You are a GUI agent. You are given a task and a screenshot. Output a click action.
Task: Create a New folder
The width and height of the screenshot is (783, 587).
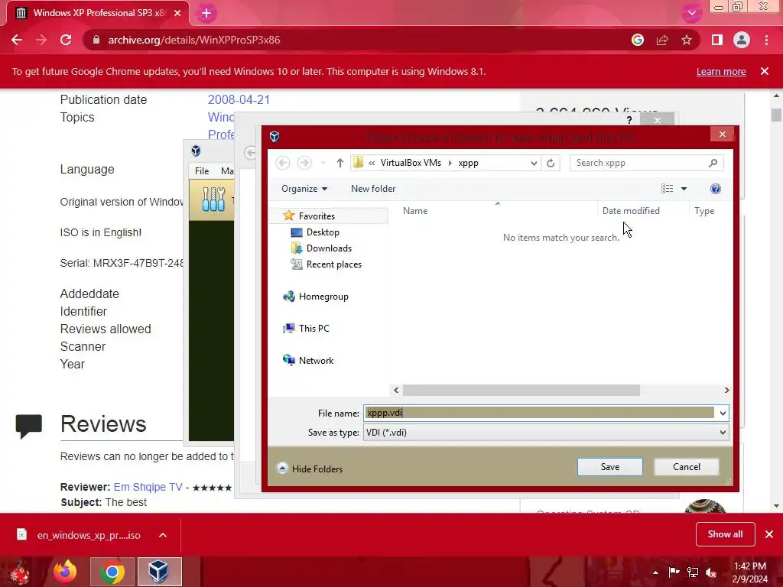pos(373,189)
